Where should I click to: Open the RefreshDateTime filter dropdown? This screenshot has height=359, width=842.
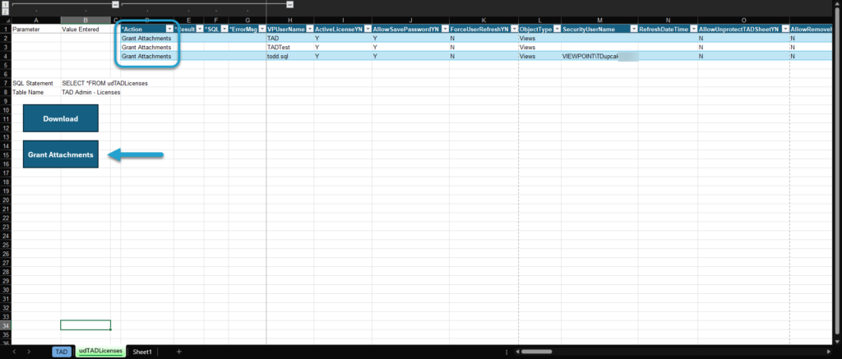(x=692, y=29)
